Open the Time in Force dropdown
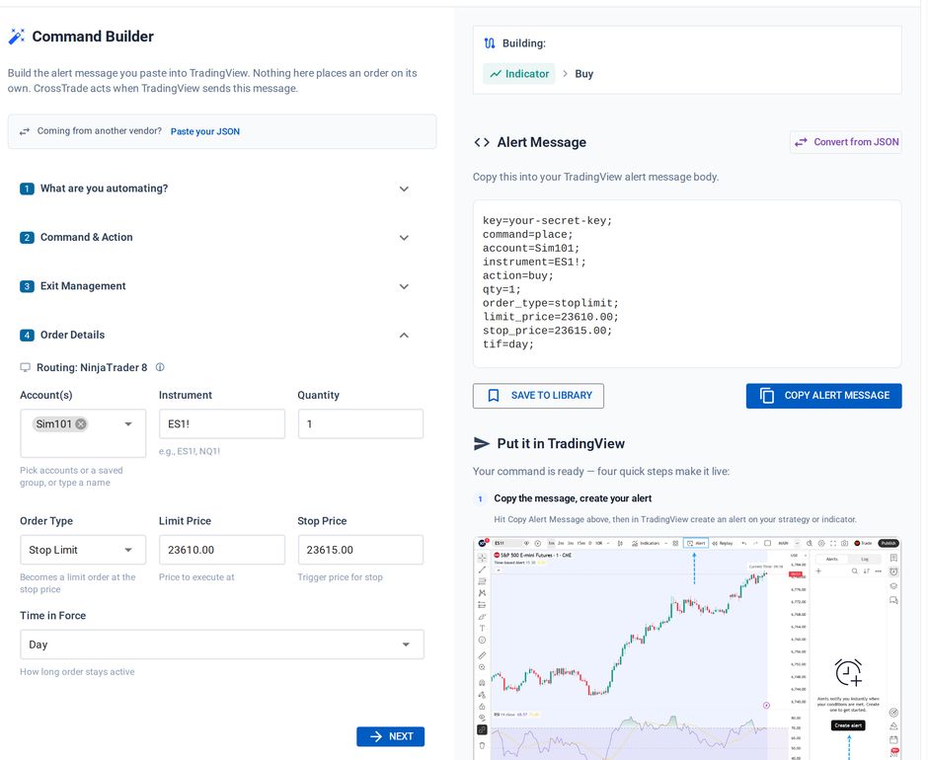928x760 pixels. [x=222, y=645]
